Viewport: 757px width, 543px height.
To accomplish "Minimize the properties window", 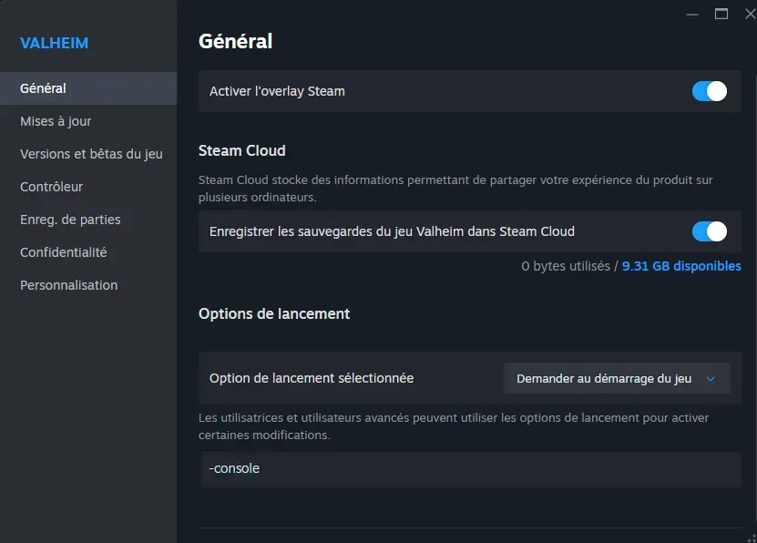I will 692,15.
